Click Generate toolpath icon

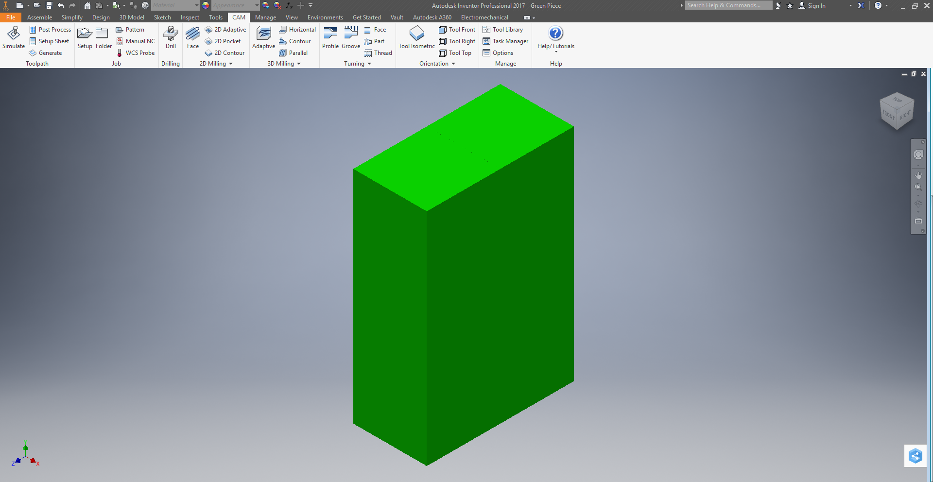46,53
